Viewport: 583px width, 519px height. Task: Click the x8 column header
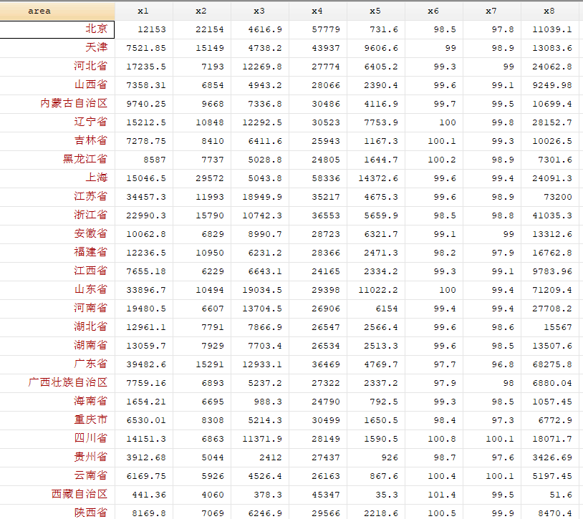[549, 11]
